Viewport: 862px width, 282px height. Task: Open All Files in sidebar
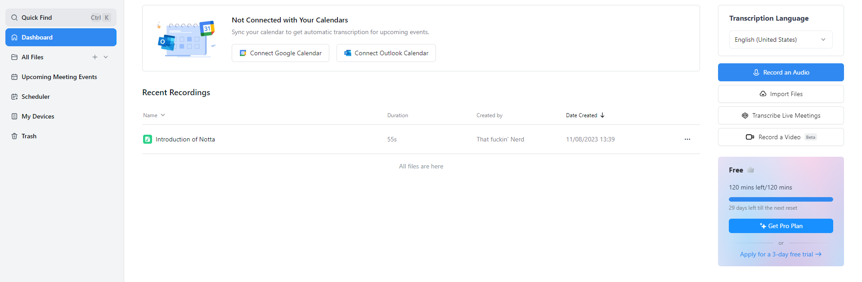click(61, 57)
